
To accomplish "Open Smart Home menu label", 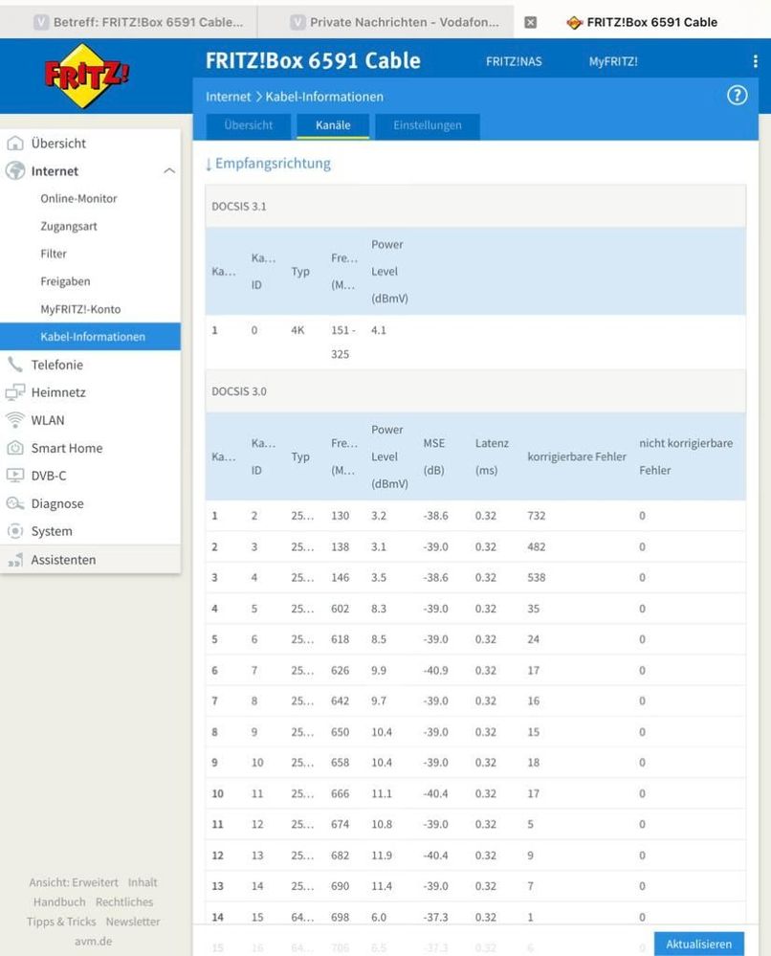I will 67,448.
